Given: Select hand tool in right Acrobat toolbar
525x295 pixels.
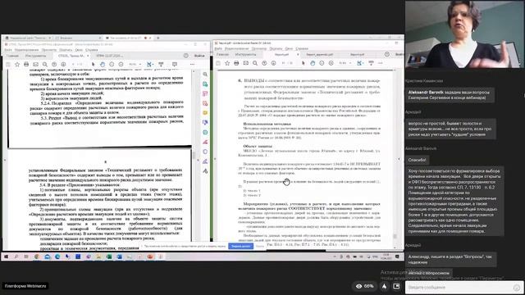Looking at the screenshot, I should [313, 63].
